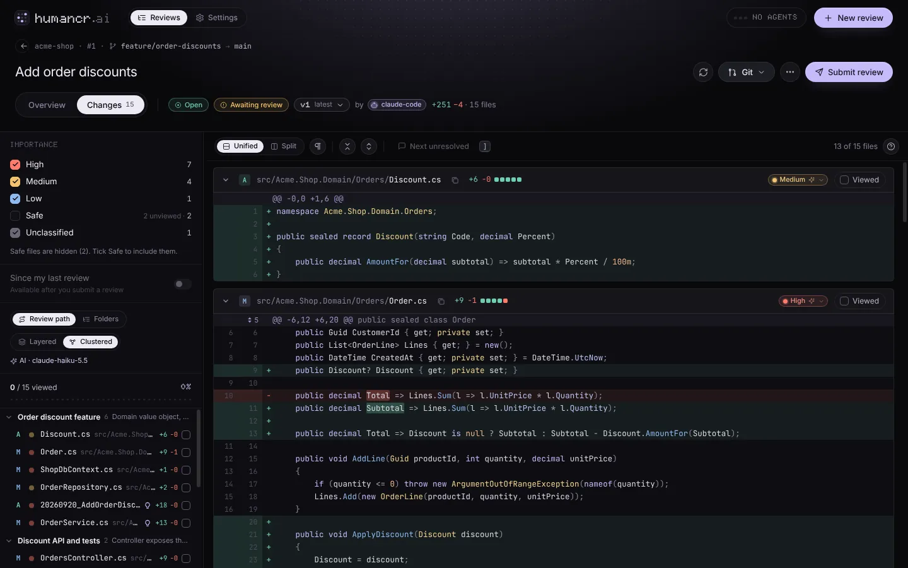Check the sidebar box for ShopDbContext.cs
This screenshot has width=908, height=568.
tap(186, 470)
